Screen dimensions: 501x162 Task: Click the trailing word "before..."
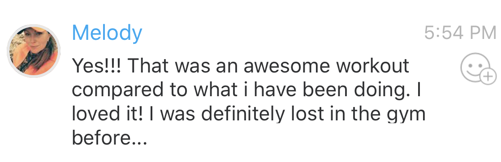[109, 138]
